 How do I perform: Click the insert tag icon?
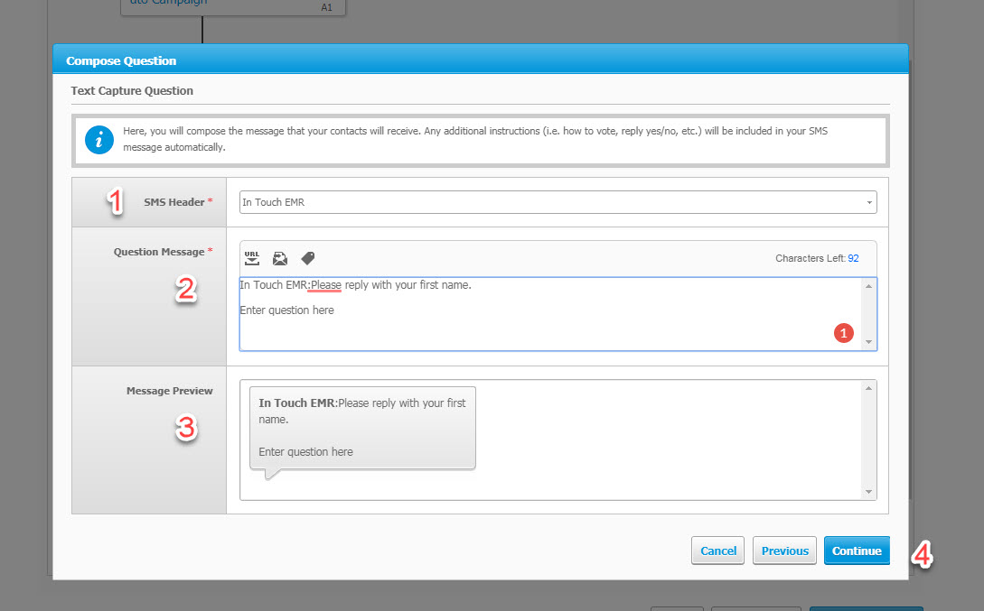coord(307,258)
